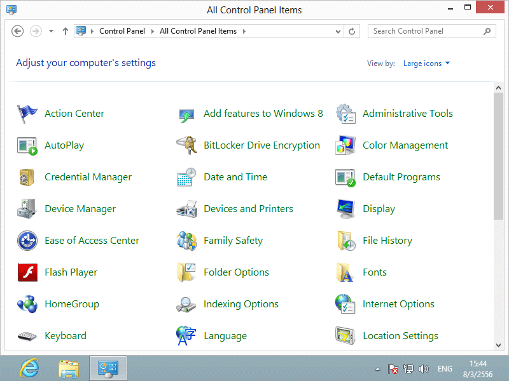Click the AutoPlay icon
This screenshot has height=381, width=509.
[27, 146]
